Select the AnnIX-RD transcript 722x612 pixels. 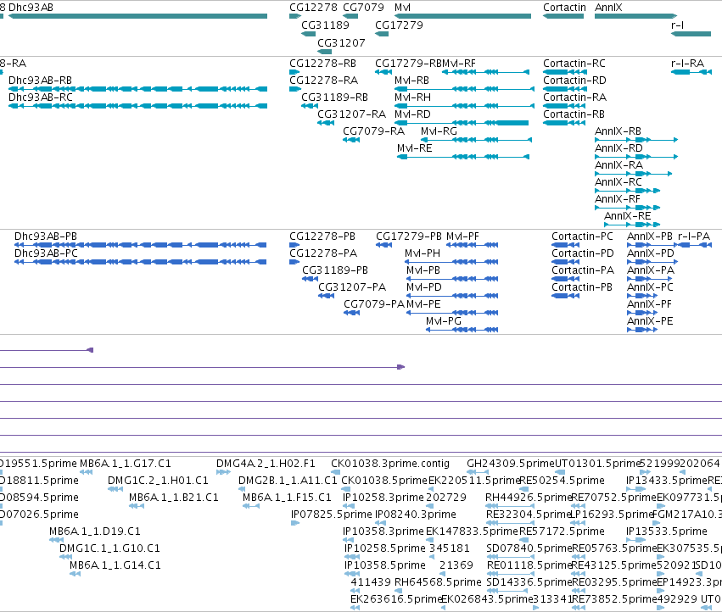pyautogui.click(x=636, y=157)
